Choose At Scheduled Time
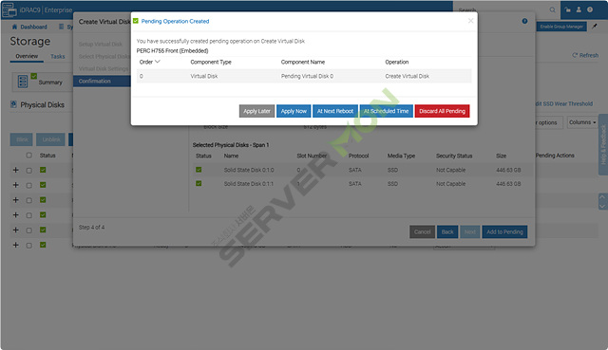 (x=386, y=111)
